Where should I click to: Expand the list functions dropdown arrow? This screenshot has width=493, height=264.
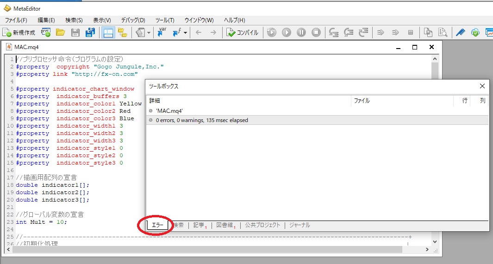point(185,32)
